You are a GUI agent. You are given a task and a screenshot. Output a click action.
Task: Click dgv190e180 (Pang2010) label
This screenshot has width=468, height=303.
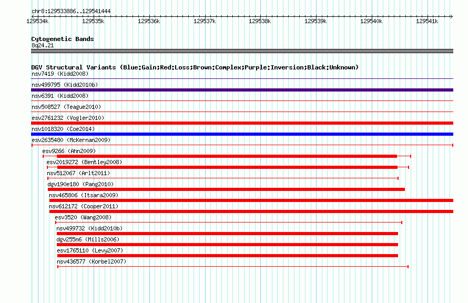80,184
